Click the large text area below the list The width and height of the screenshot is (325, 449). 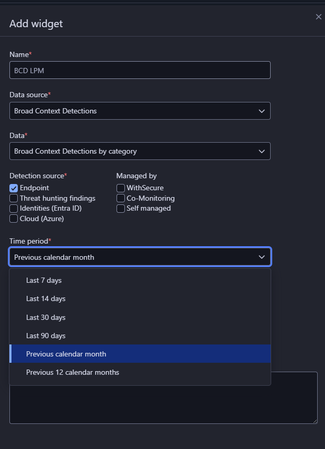[x=164, y=405]
